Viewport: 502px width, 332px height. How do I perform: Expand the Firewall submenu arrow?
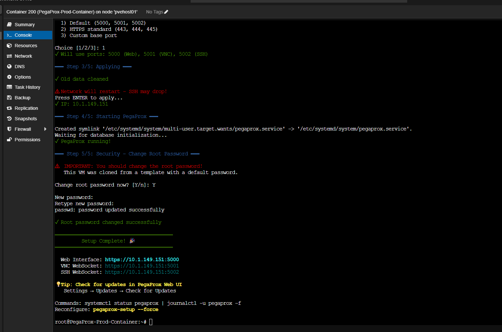(x=45, y=129)
